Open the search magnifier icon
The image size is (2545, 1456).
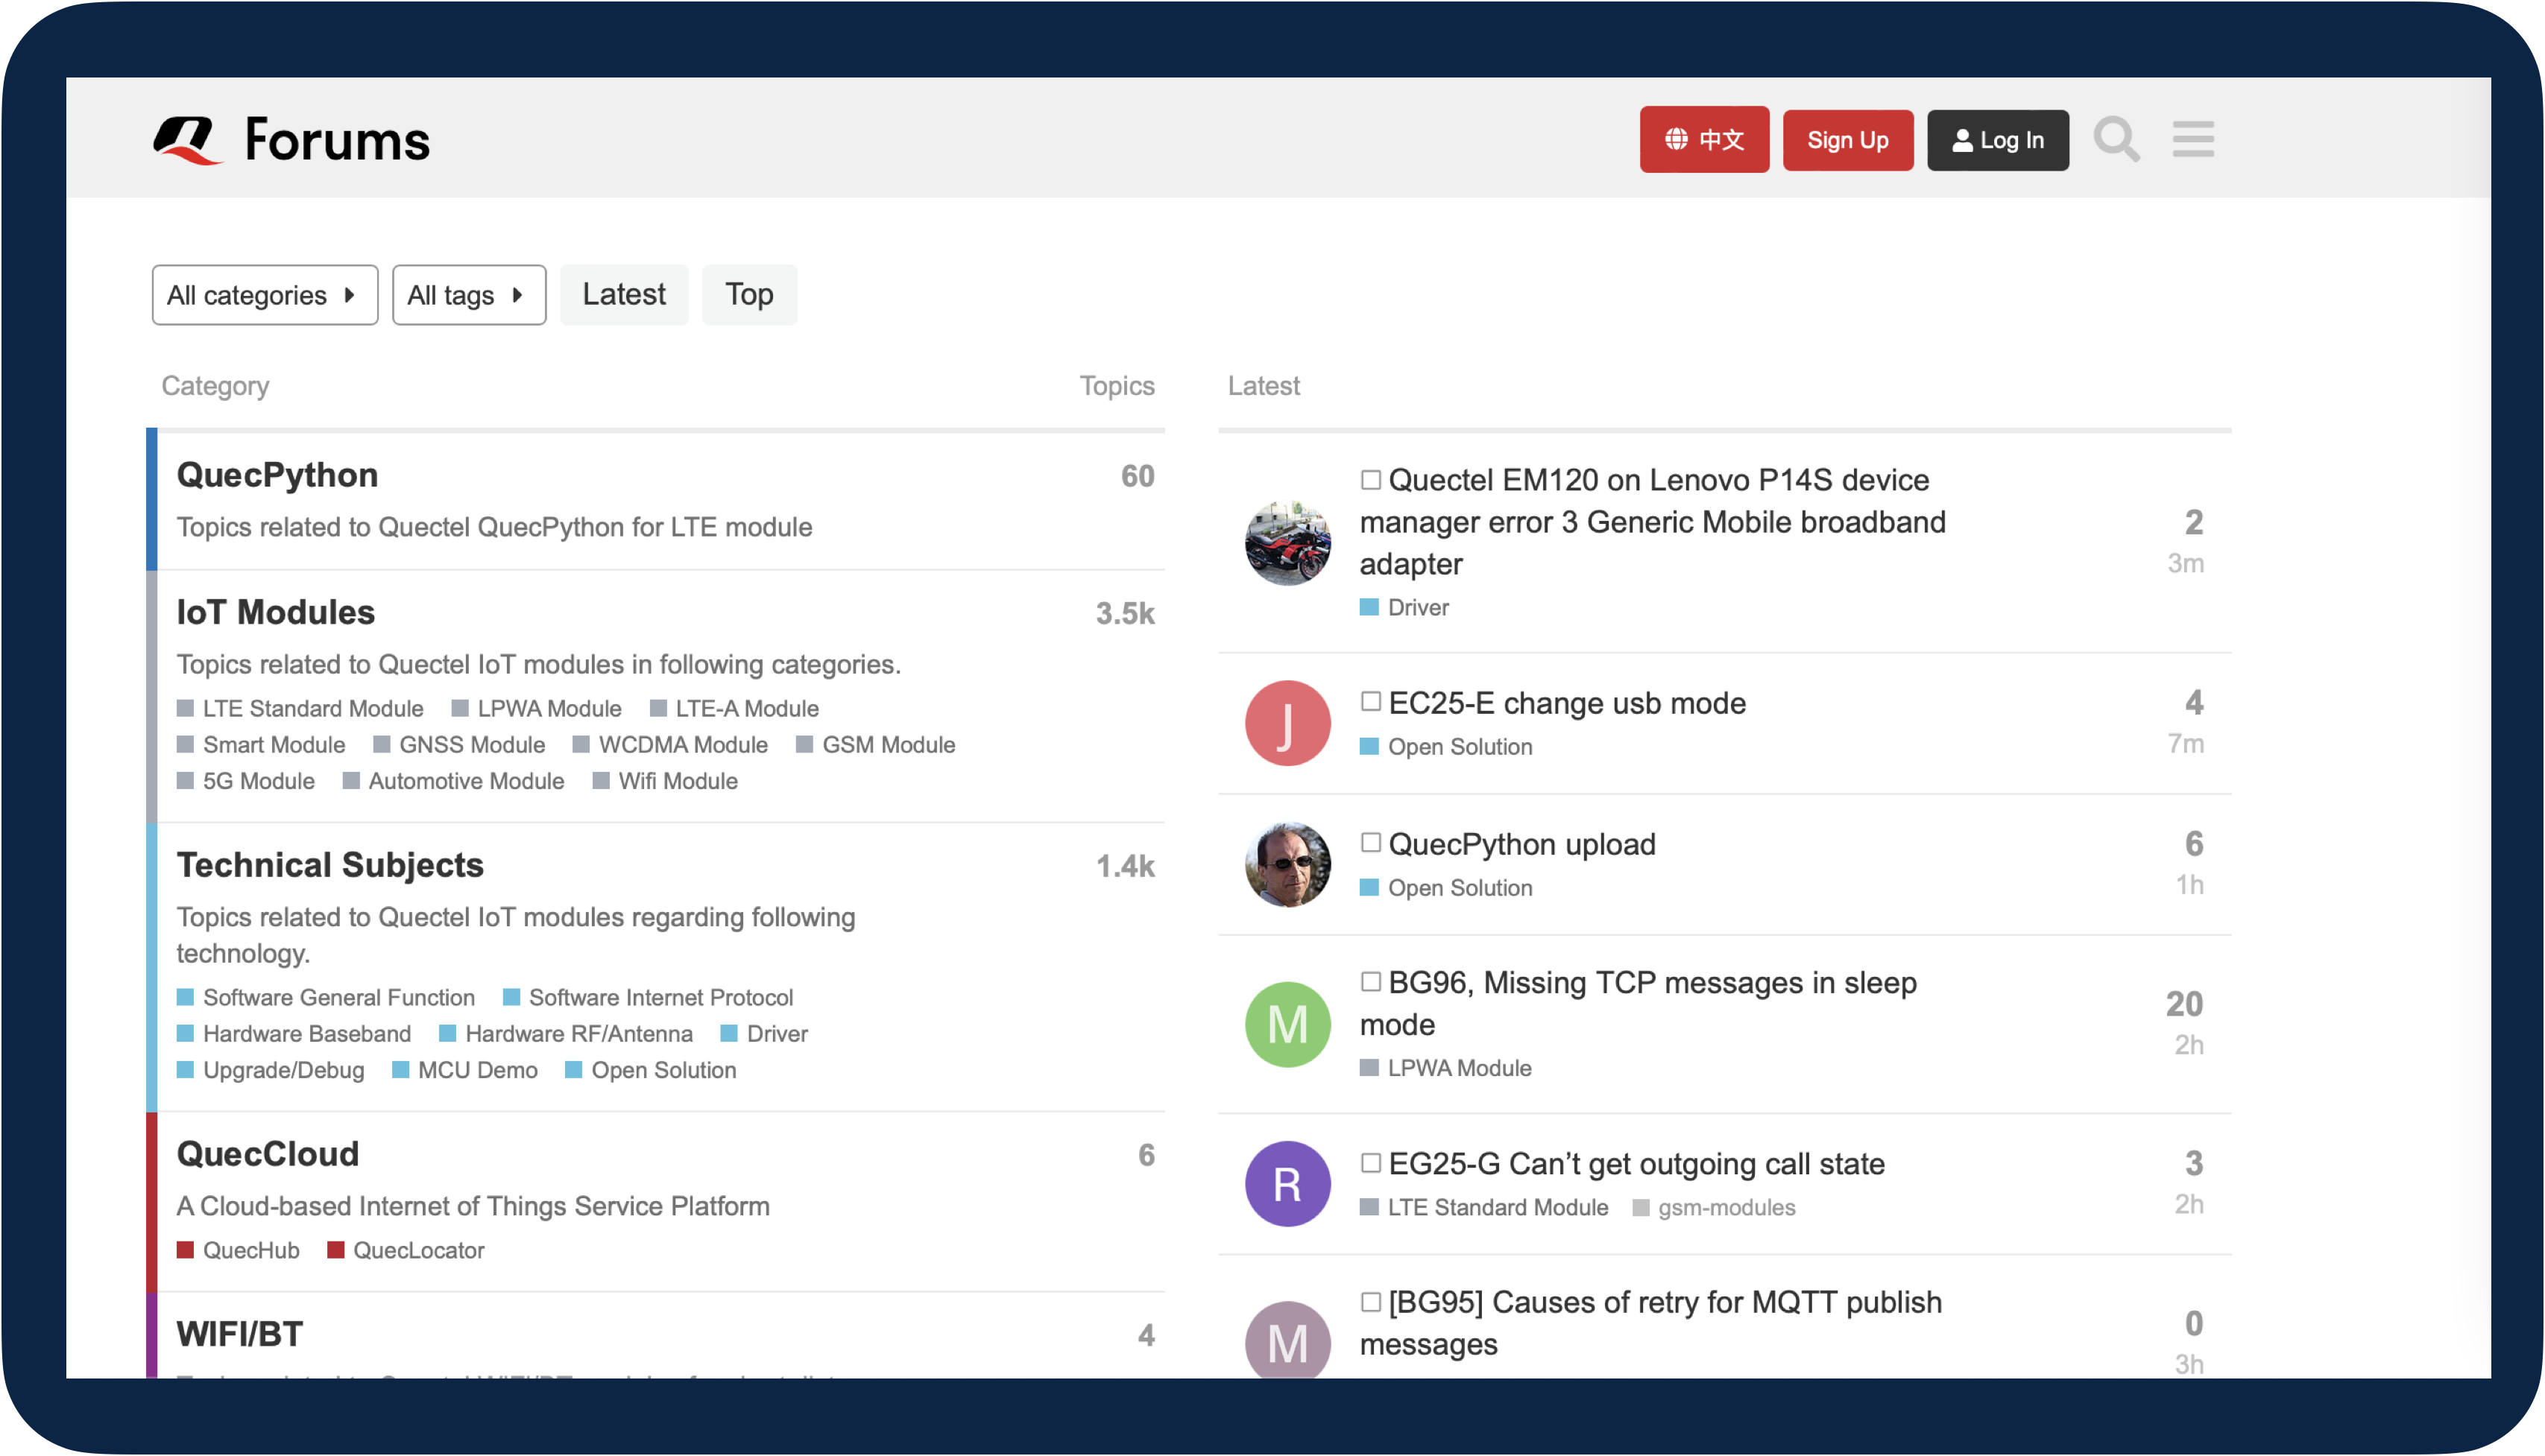click(2117, 140)
